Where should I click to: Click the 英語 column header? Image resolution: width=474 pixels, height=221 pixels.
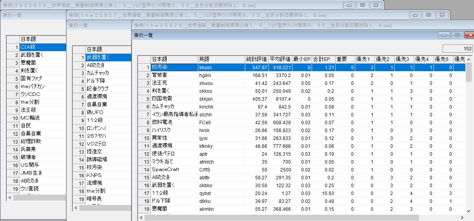221,59
